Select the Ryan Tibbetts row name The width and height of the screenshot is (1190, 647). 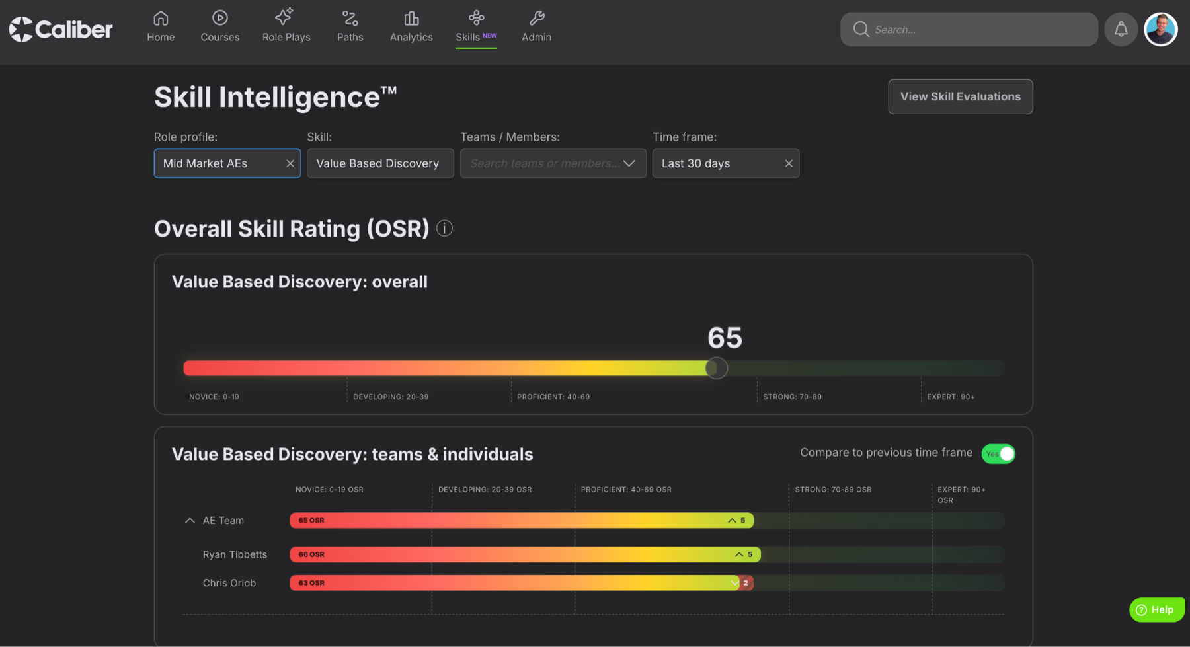click(x=235, y=554)
